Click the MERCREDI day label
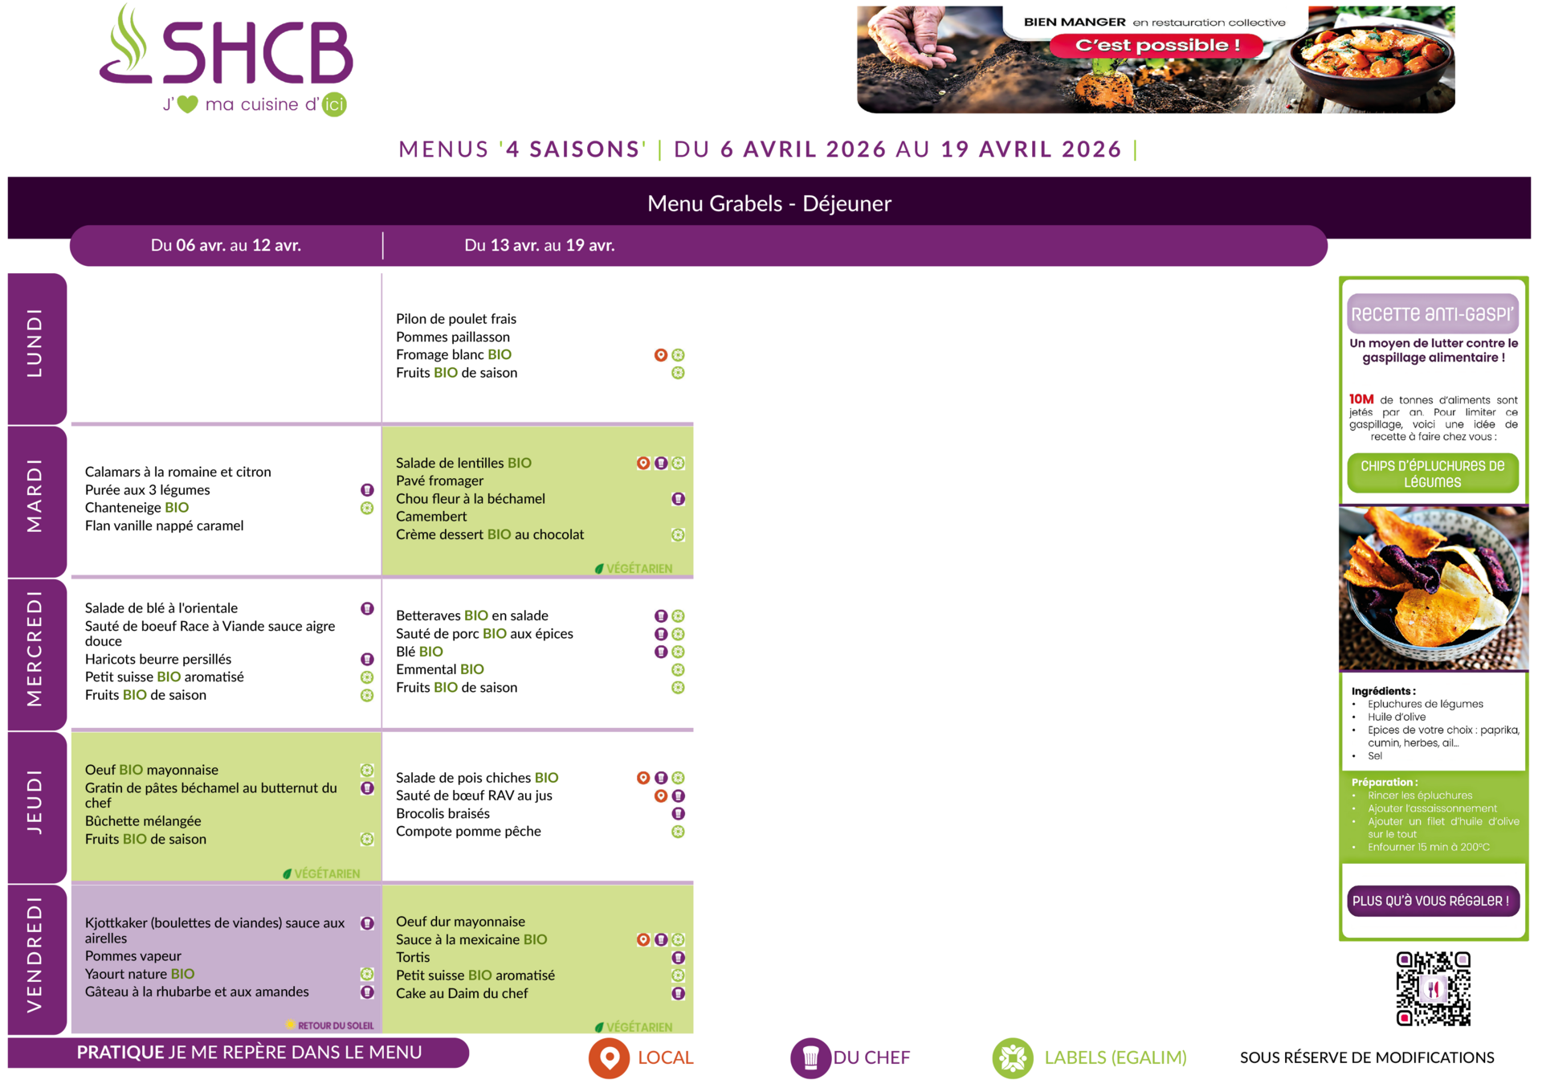 coord(35,649)
